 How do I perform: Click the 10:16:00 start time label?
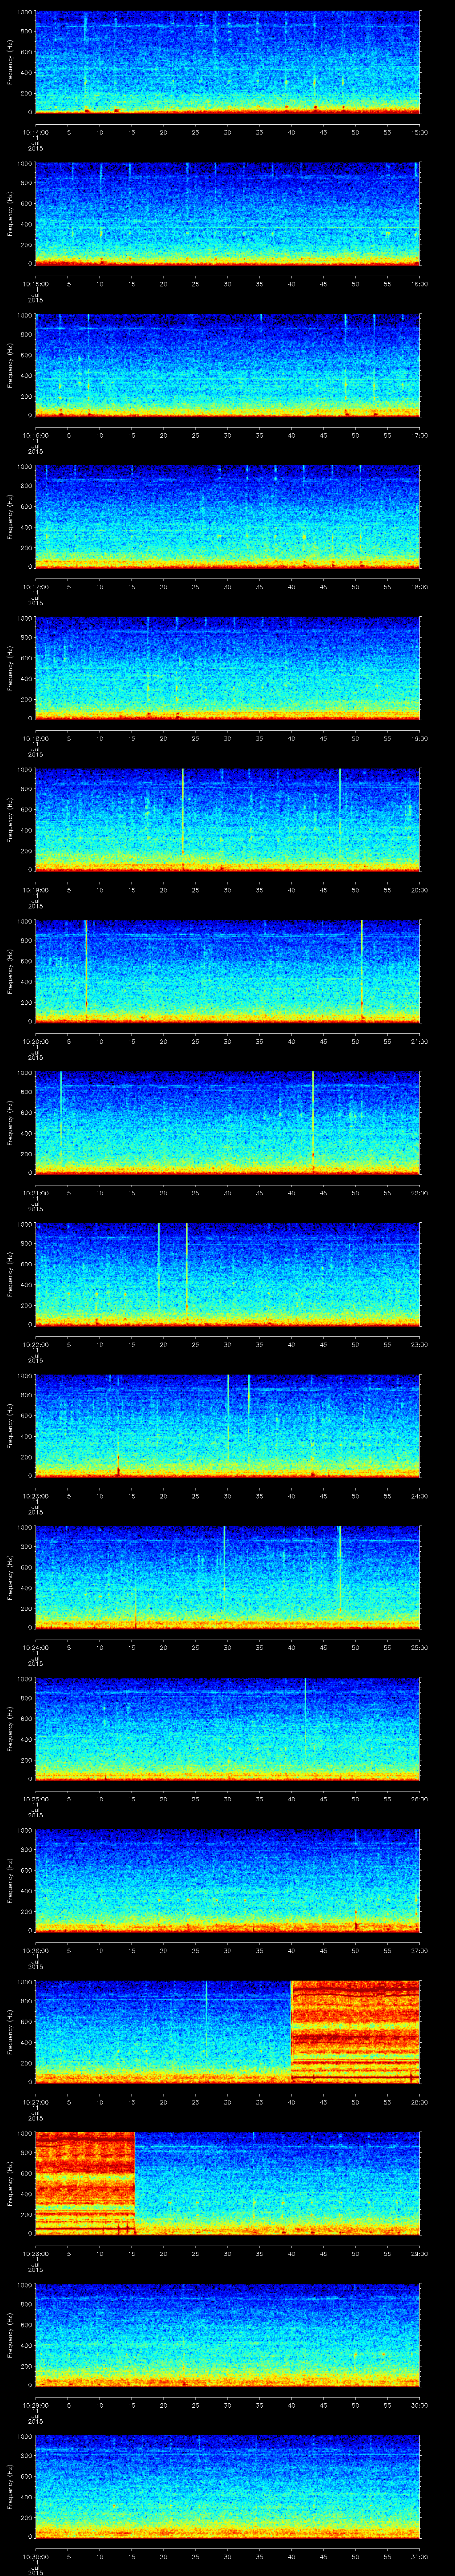click(35, 435)
